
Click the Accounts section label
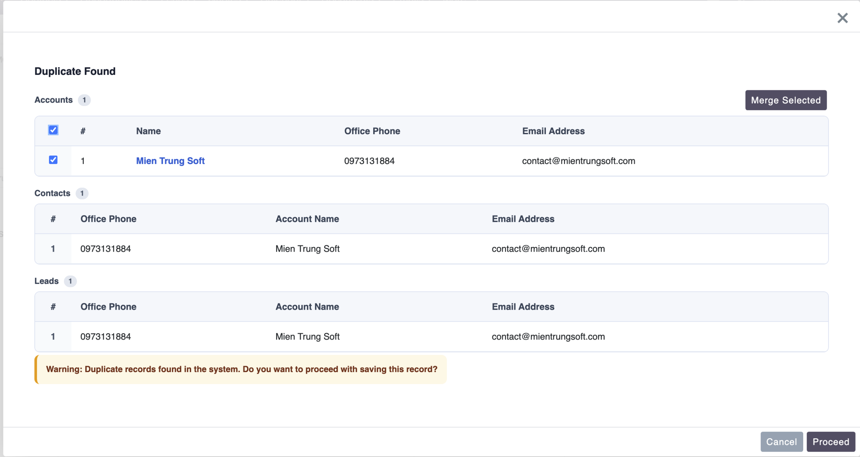click(x=53, y=100)
